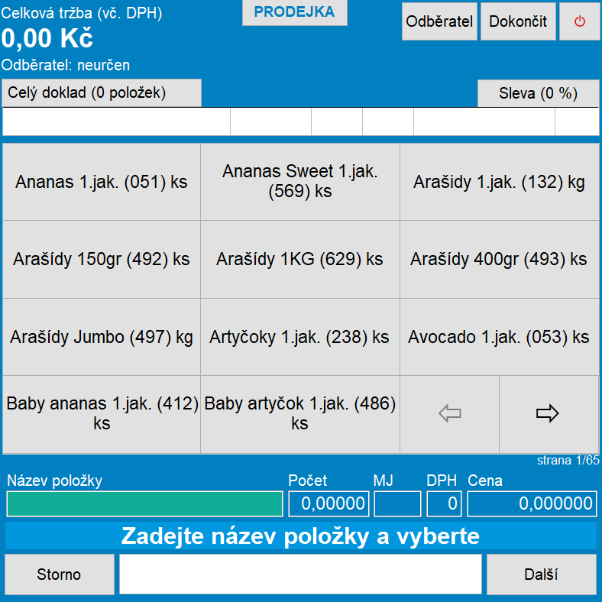Screen dimensions: 602x602
Task: Select Arašídy 1KG (629) ks product
Action: click(299, 260)
